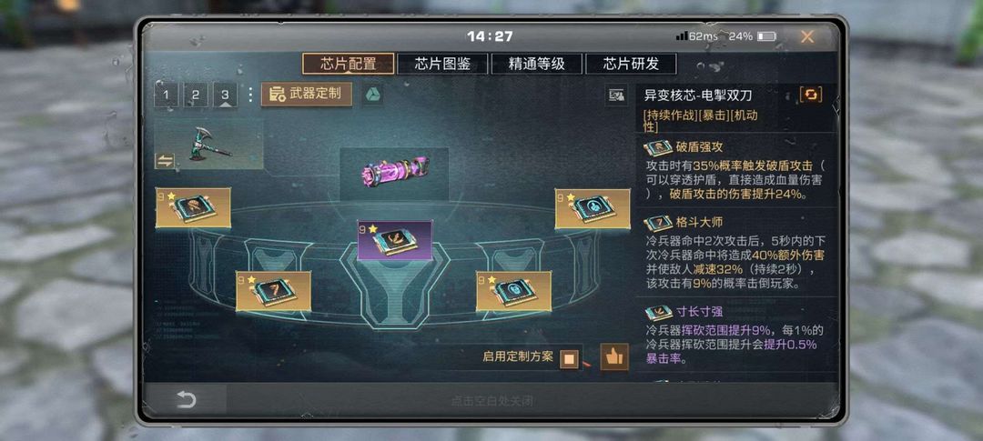Switch to loadout preset 1
This screenshot has height=441, width=983.
point(166,95)
